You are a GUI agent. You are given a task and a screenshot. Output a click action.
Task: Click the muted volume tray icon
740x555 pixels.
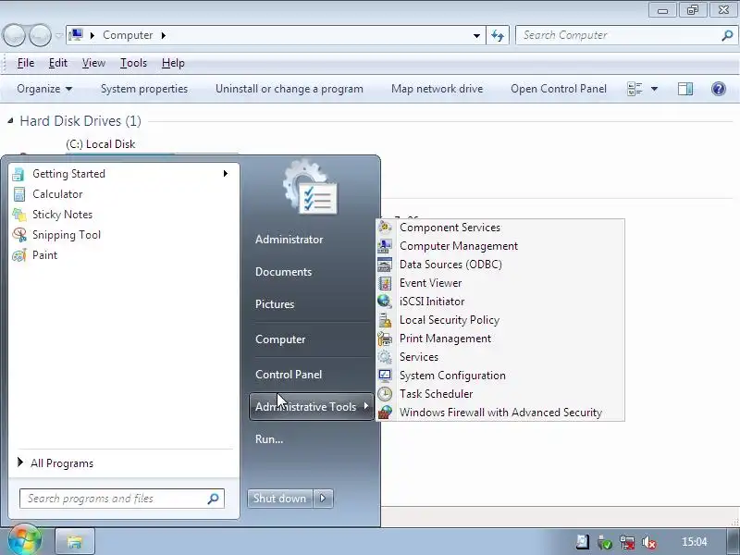point(649,542)
